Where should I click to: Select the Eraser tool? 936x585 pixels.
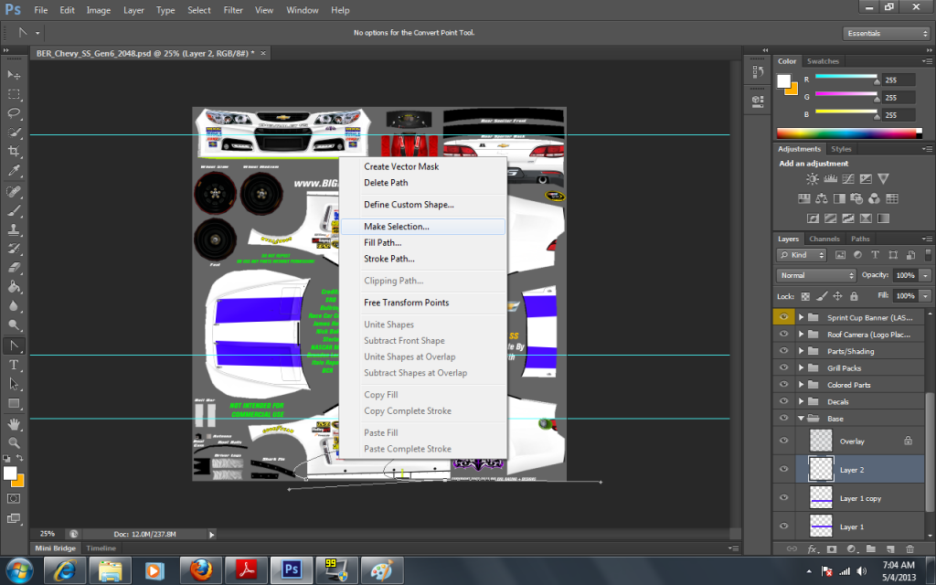tap(14, 268)
